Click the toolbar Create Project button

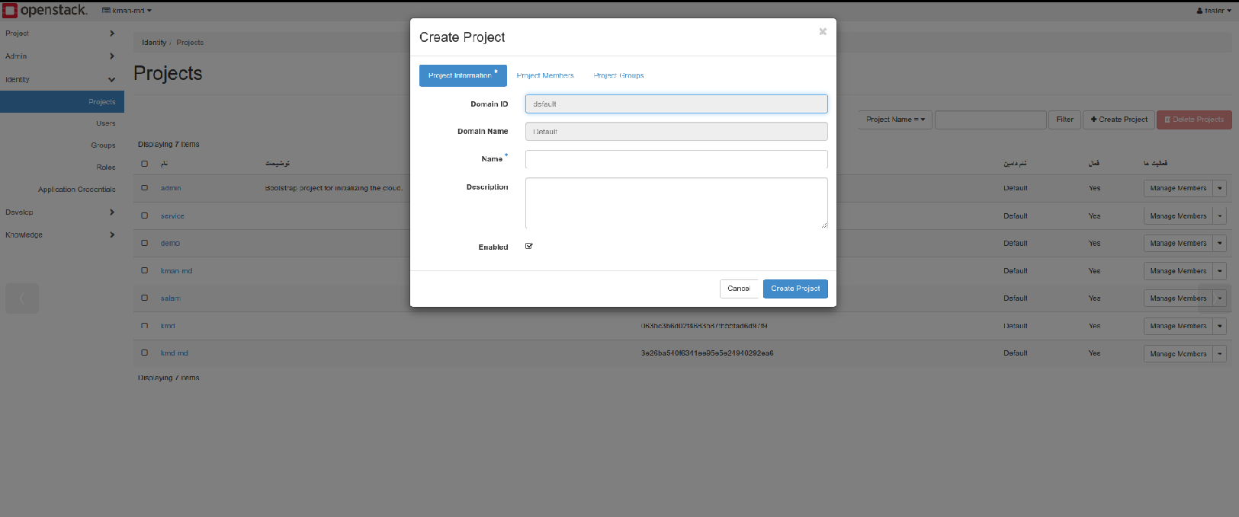[x=1119, y=120]
